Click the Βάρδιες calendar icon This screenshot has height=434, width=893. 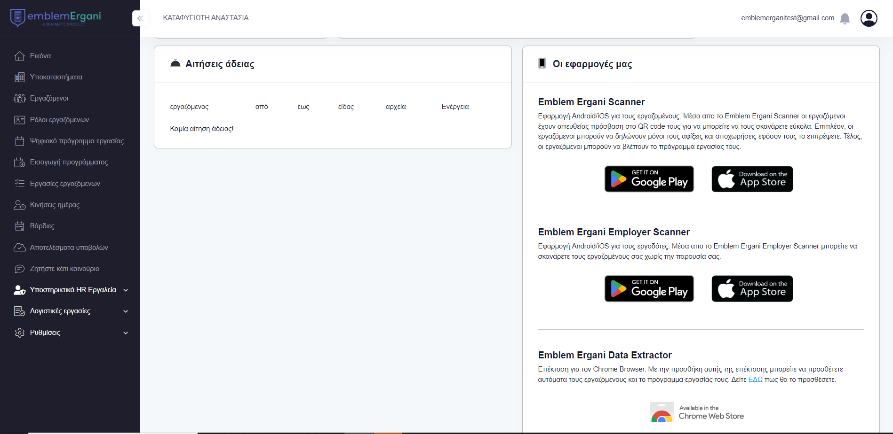tap(19, 226)
